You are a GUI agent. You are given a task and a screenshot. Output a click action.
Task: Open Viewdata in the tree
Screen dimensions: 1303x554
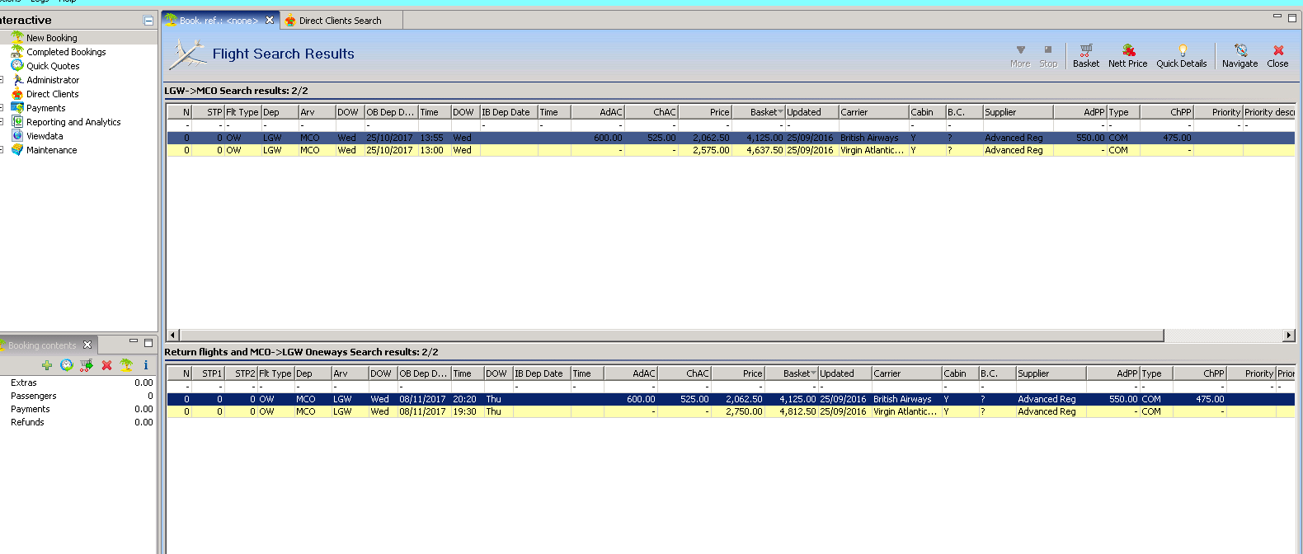coord(45,136)
